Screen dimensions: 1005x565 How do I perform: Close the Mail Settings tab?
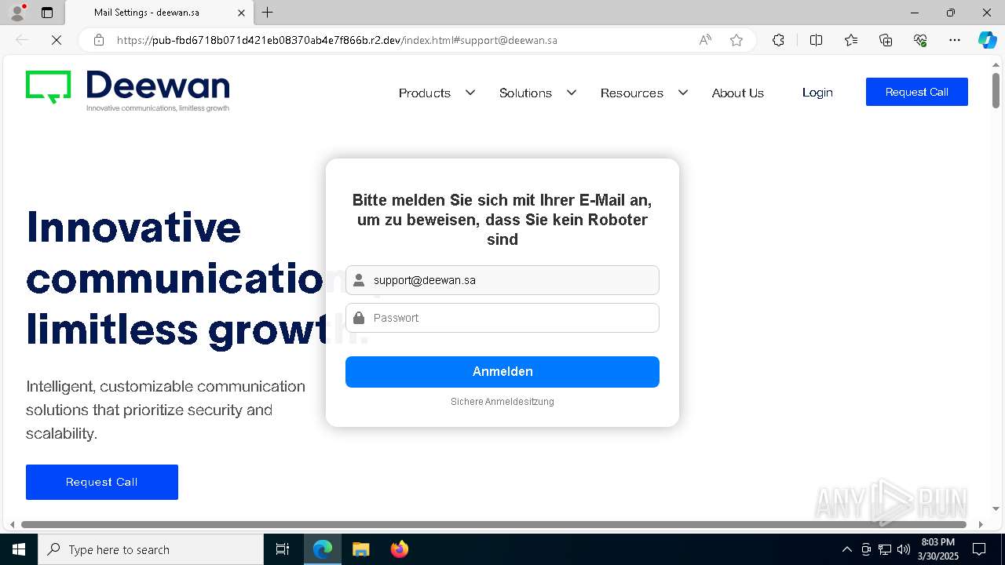[x=242, y=13]
